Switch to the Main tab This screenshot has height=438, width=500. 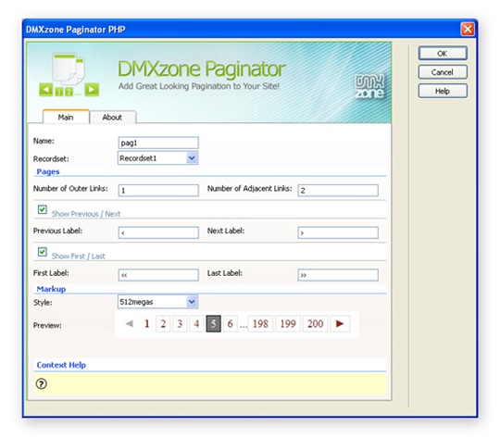click(x=66, y=117)
